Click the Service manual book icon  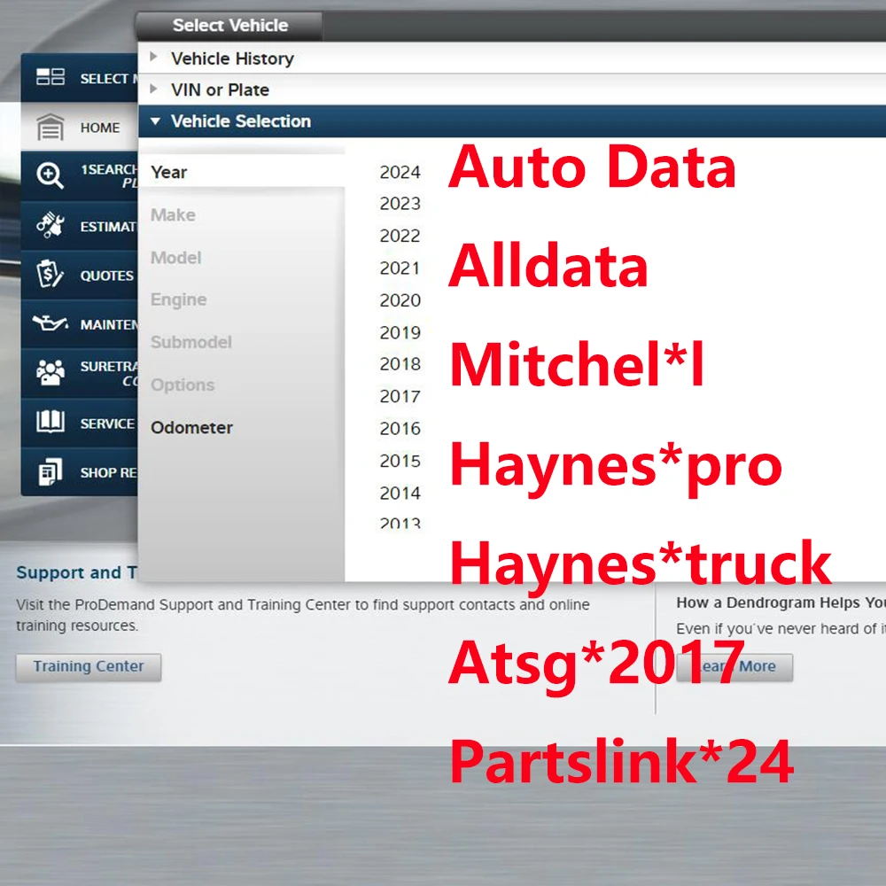click(x=51, y=422)
